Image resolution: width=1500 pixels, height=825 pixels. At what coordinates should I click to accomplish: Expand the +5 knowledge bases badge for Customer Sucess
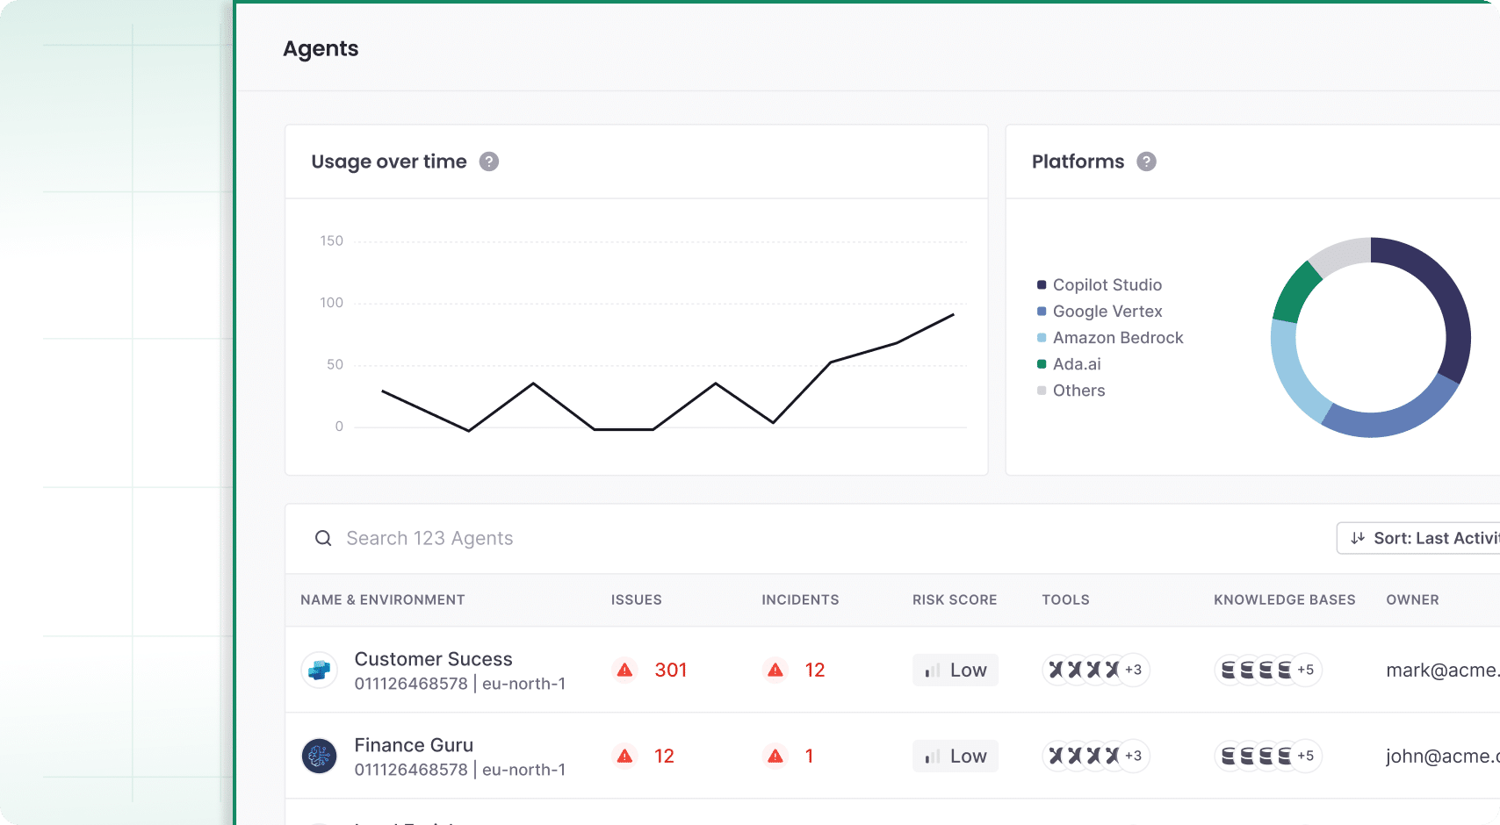point(1306,670)
